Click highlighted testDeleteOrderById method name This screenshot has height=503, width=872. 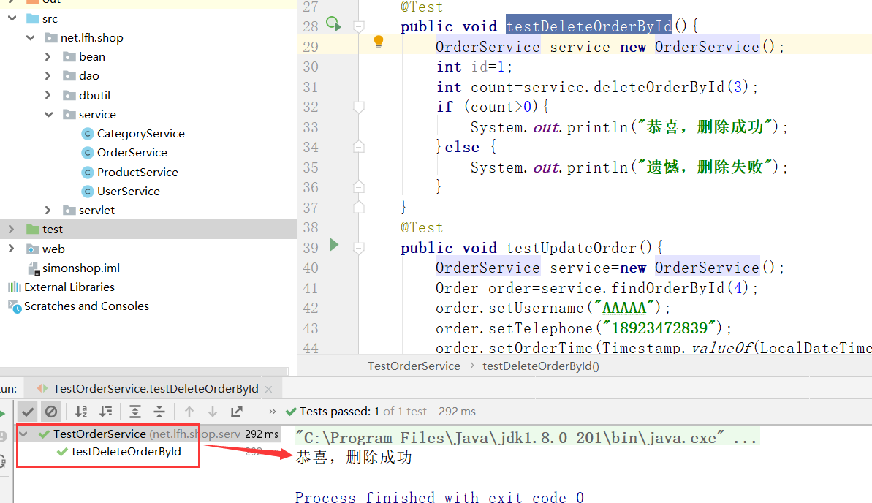(x=589, y=26)
